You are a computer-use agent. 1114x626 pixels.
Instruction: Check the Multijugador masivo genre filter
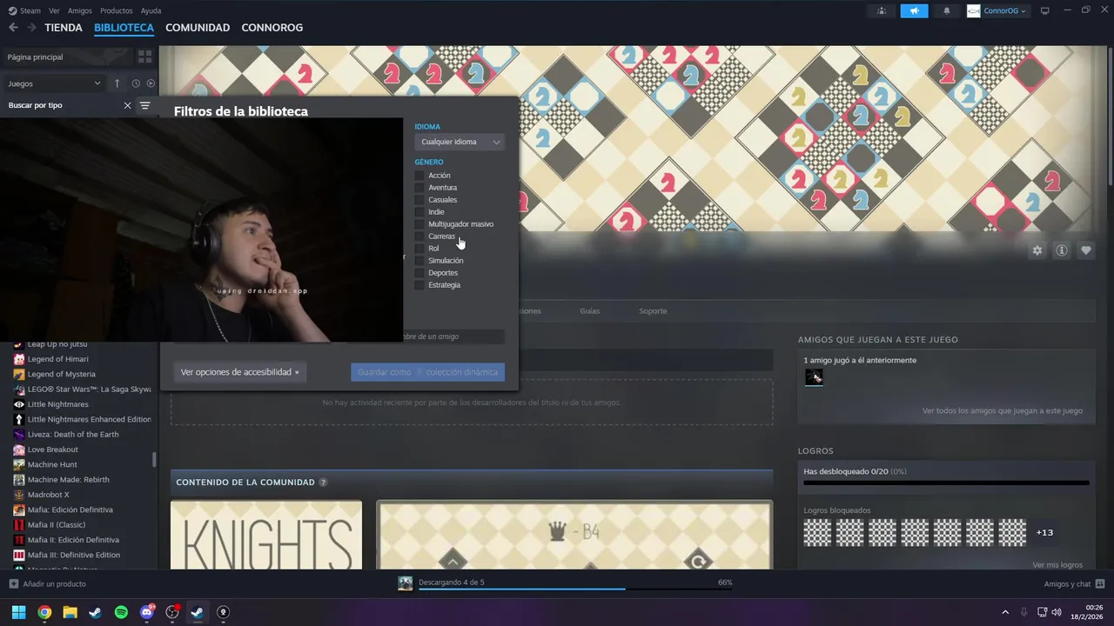[x=419, y=224]
